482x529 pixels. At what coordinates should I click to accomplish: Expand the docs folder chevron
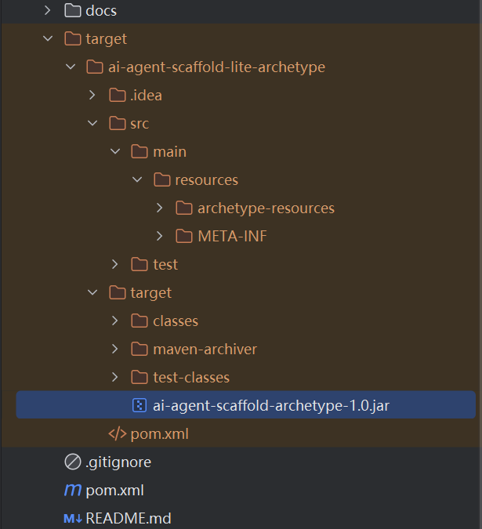click(48, 10)
